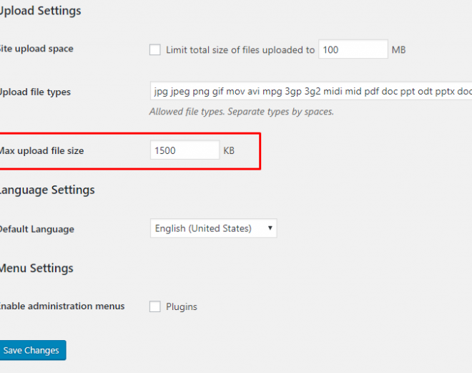
Task: Click the 'Plugins' checkbox label text
Action: (182, 306)
